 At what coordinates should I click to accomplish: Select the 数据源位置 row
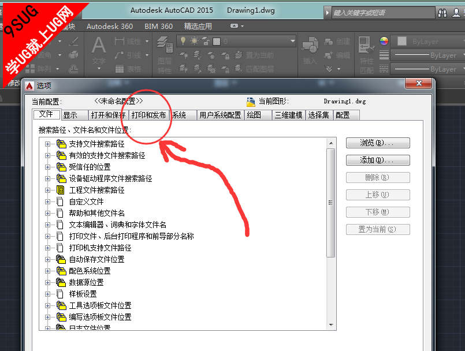pyautogui.click(x=86, y=283)
